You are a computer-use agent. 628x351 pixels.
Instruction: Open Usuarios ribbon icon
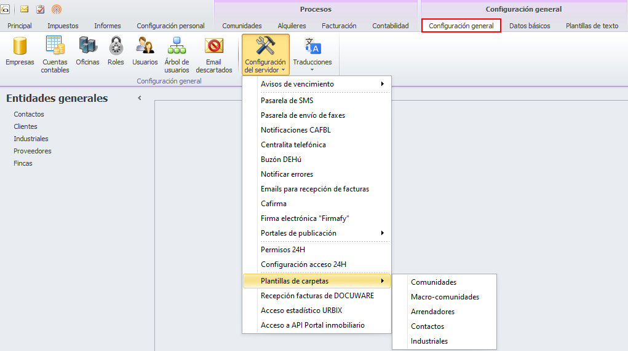click(x=145, y=51)
